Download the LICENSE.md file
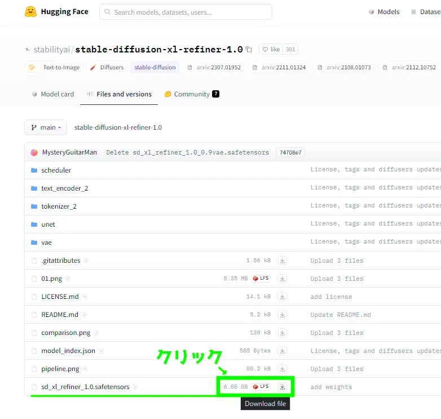Viewport: 441px width, 419px height. point(283,297)
